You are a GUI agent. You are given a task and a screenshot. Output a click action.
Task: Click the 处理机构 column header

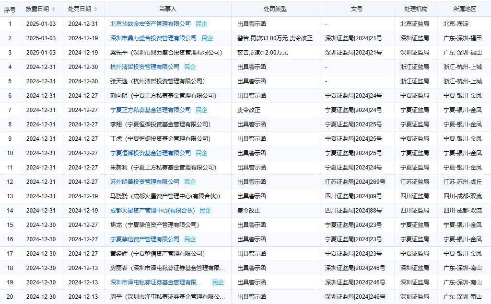416,10
